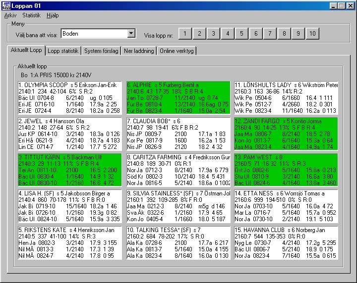
Task: Show race number 5
Action: [241, 34]
